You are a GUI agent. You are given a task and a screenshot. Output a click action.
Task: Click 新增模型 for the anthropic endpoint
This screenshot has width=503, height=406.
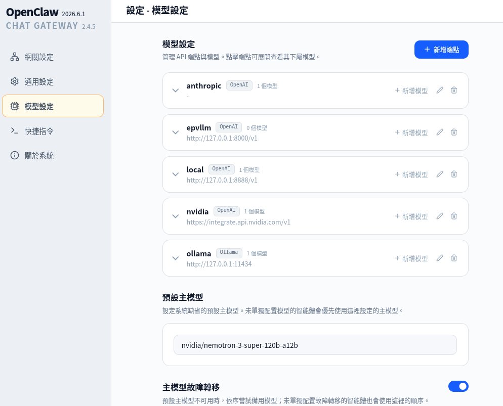(x=411, y=91)
